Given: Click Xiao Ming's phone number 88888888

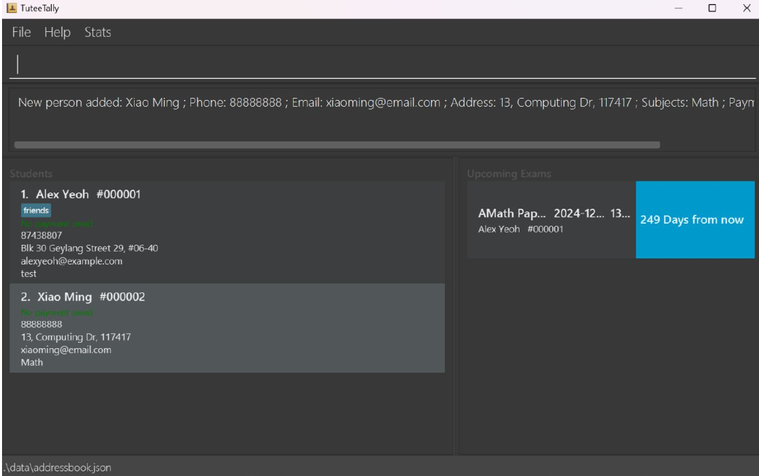Looking at the screenshot, I should (x=41, y=324).
